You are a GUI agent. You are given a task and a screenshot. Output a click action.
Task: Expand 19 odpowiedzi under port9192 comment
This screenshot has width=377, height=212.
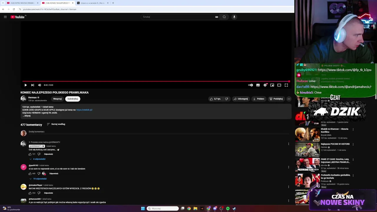coord(38,179)
